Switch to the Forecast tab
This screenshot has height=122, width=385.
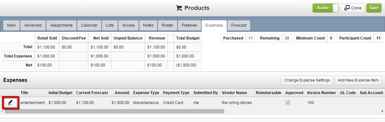point(239,25)
